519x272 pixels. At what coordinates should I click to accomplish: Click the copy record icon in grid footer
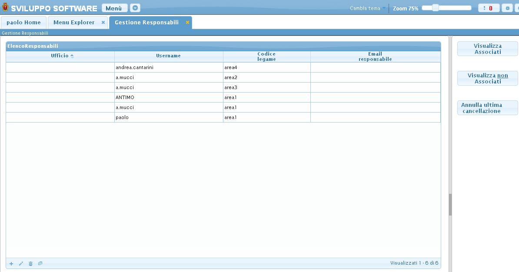40,263
